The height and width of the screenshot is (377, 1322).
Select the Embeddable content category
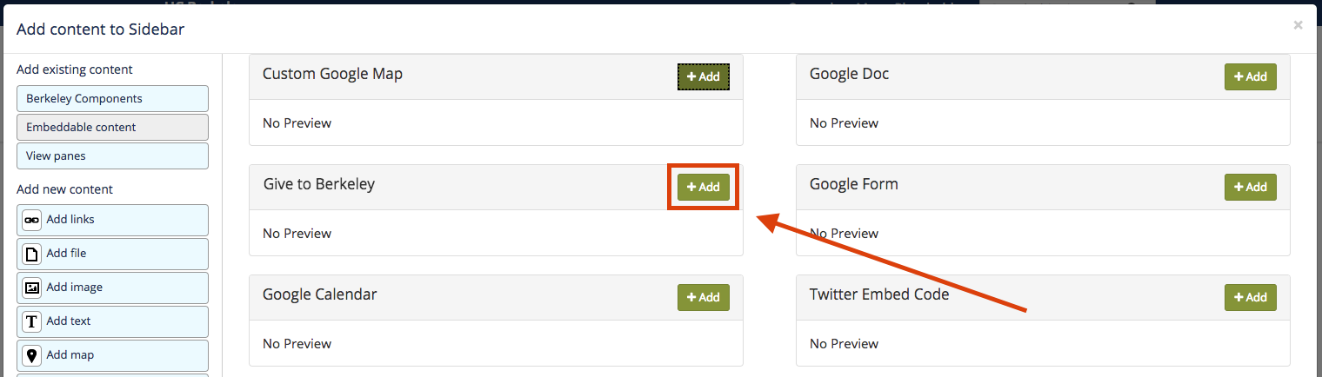coord(112,128)
